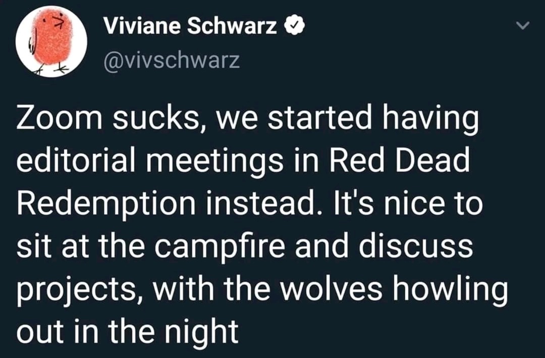
Task: Click the word "discuss"
Action: 416,245
